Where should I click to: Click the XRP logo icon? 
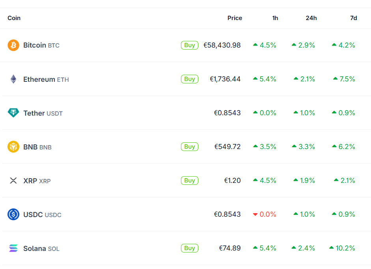13,181
